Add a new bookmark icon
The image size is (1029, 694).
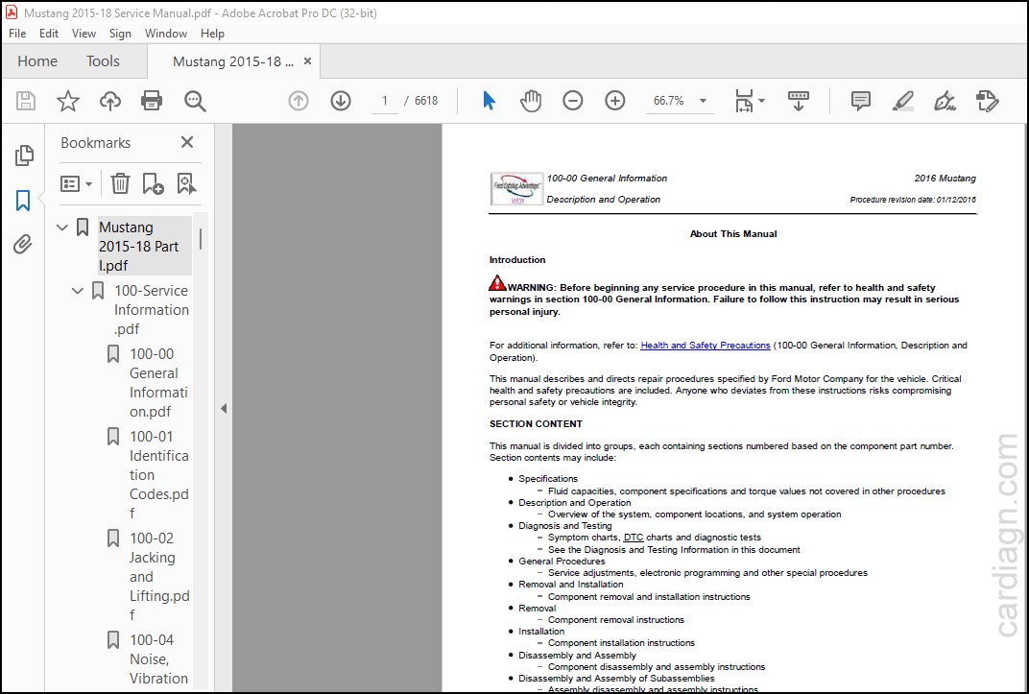point(153,183)
